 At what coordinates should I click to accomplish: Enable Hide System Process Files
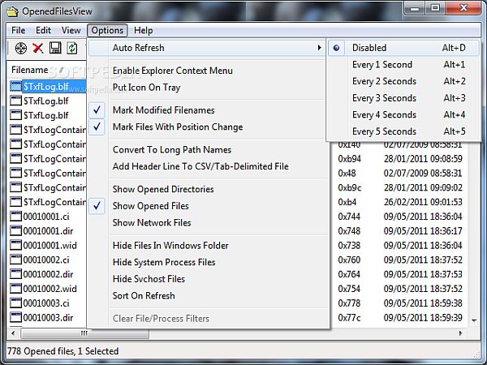(x=208, y=262)
